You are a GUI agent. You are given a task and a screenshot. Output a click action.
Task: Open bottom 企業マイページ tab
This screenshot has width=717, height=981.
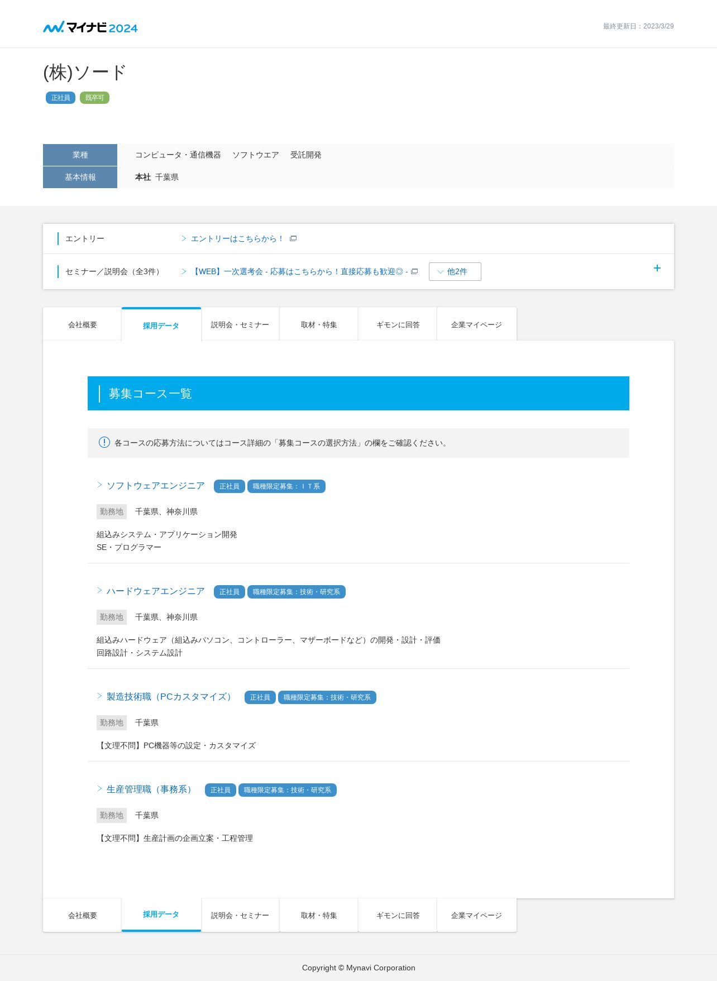[x=476, y=915]
